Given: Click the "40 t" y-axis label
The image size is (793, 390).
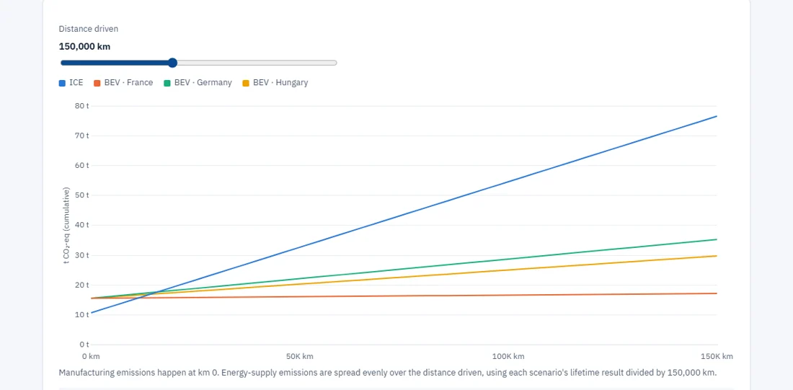Looking at the screenshot, I should click(82, 225).
